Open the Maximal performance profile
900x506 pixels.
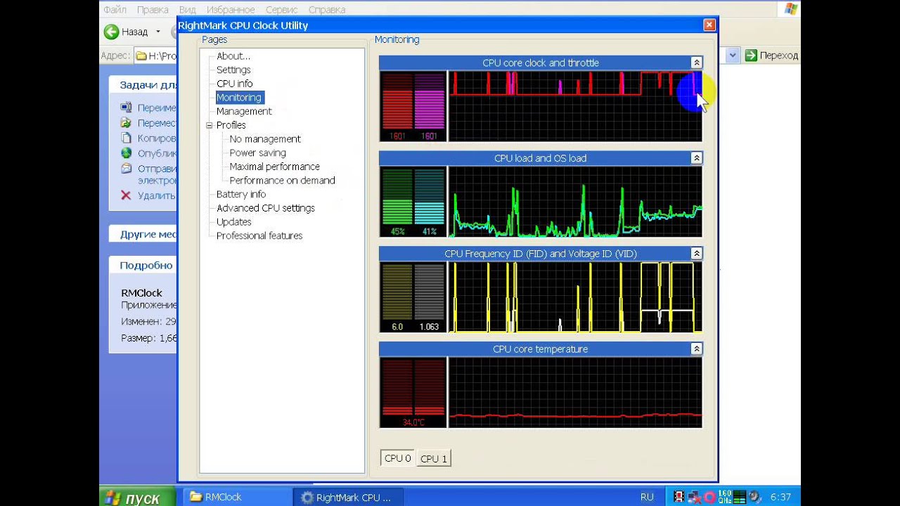(274, 167)
